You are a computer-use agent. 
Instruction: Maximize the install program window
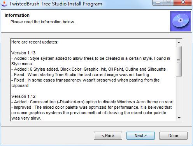[168, 3]
